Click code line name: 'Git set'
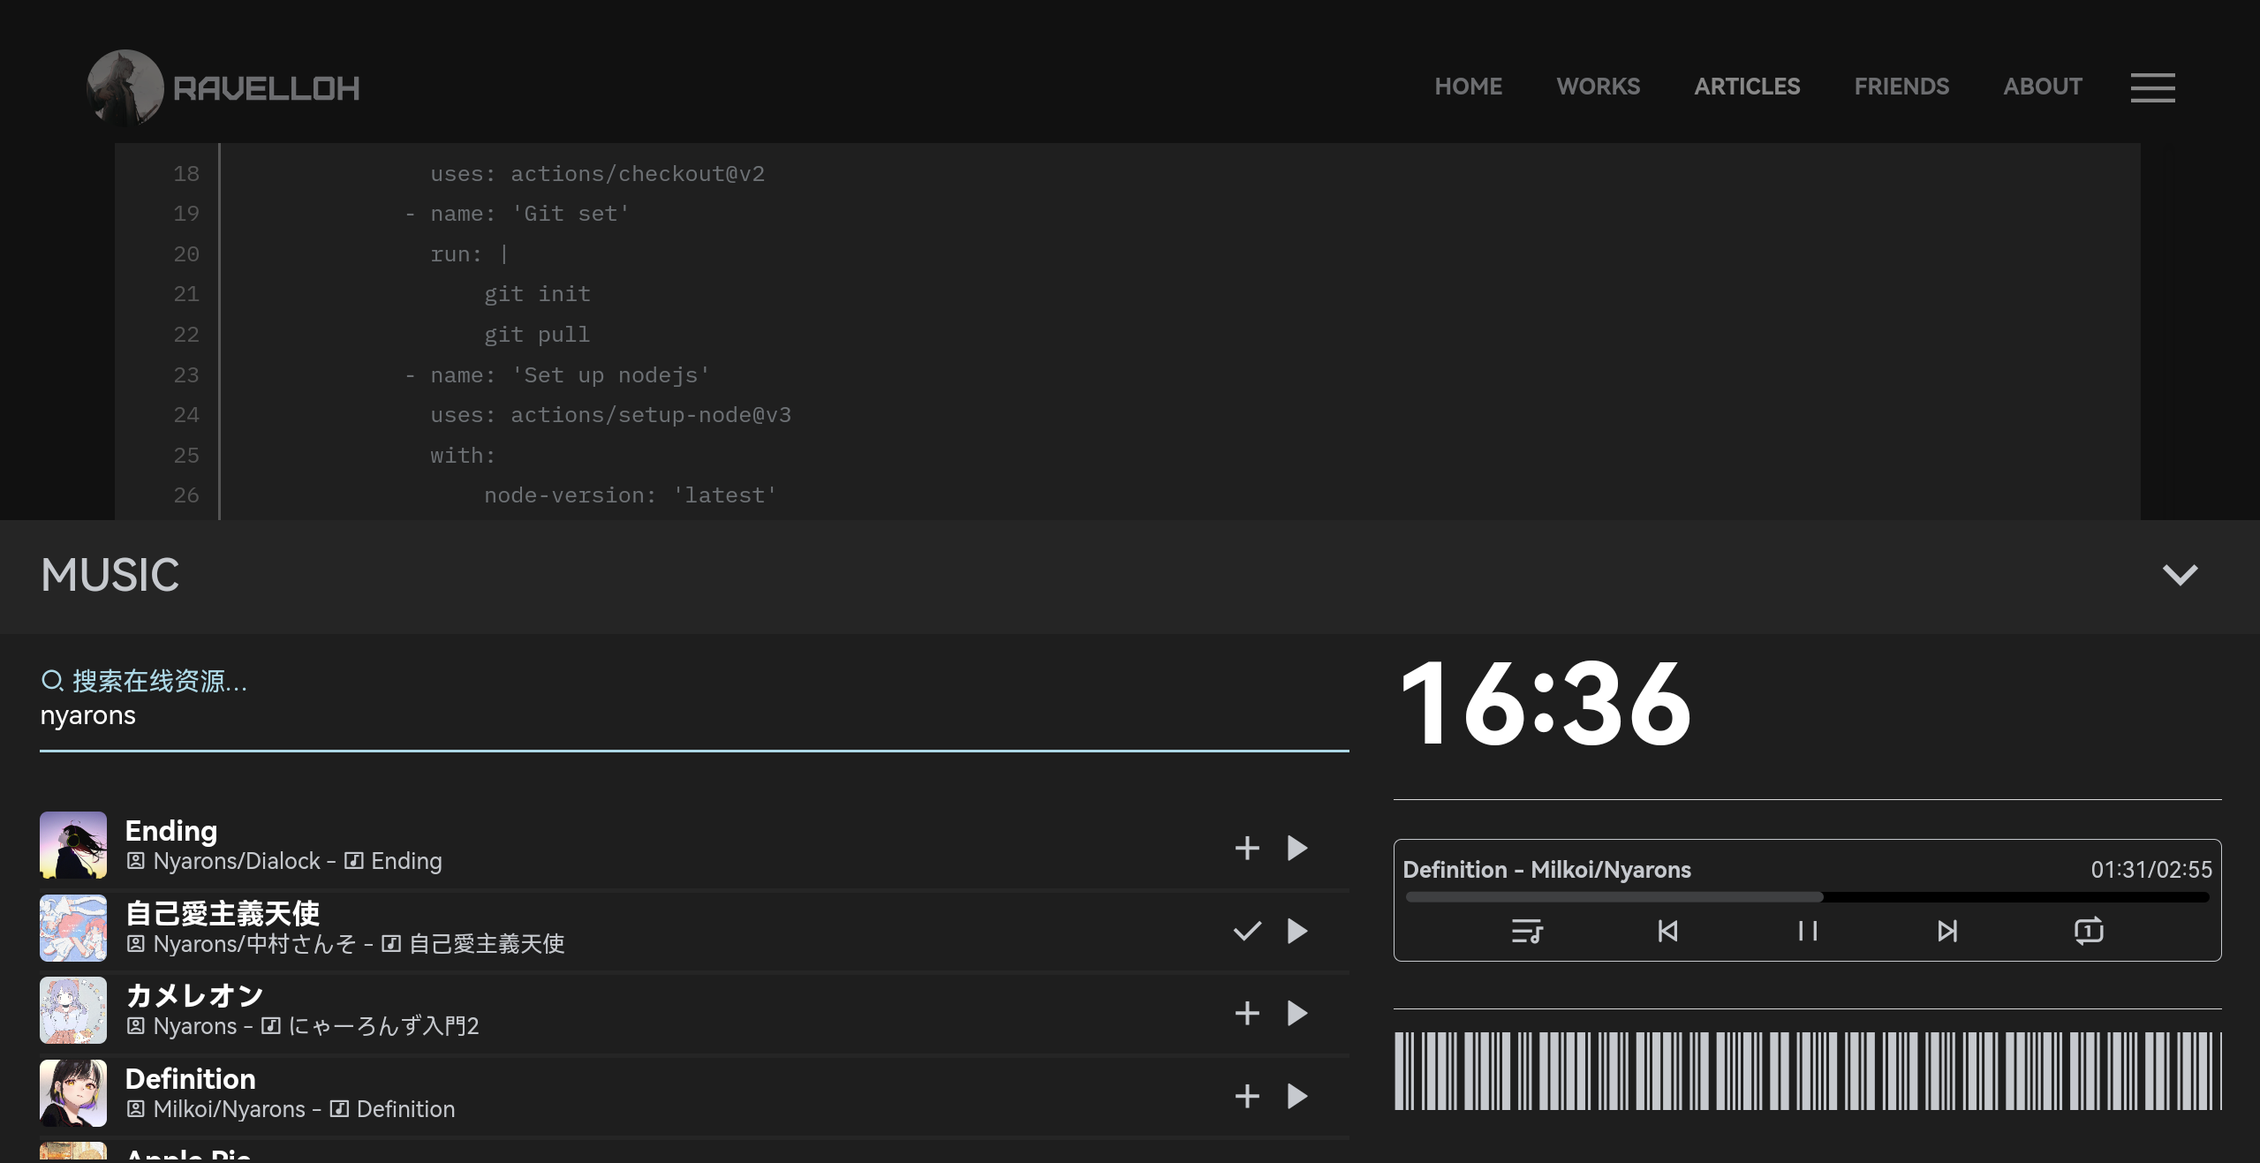Viewport: 2260px width, 1163px height. coord(530,214)
